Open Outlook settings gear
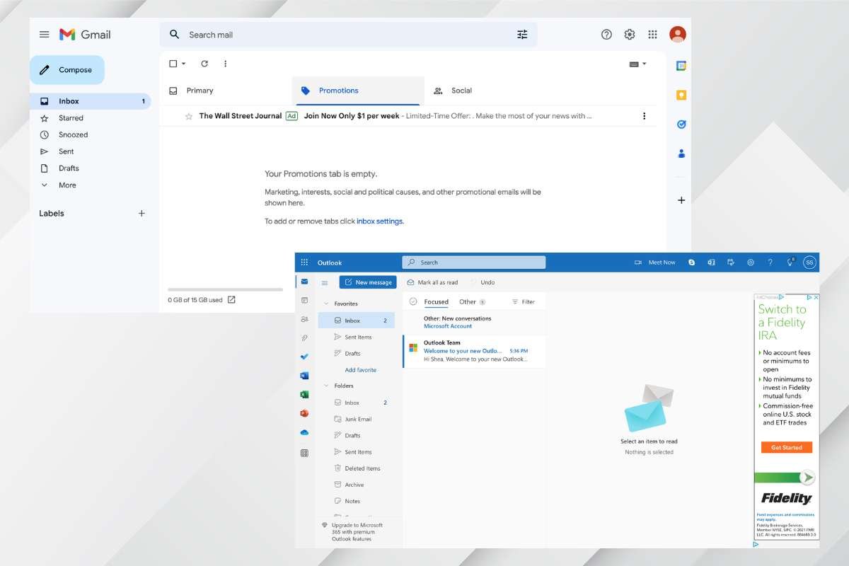The image size is (849, 566). pyautogui.click(x=750, y=262)
